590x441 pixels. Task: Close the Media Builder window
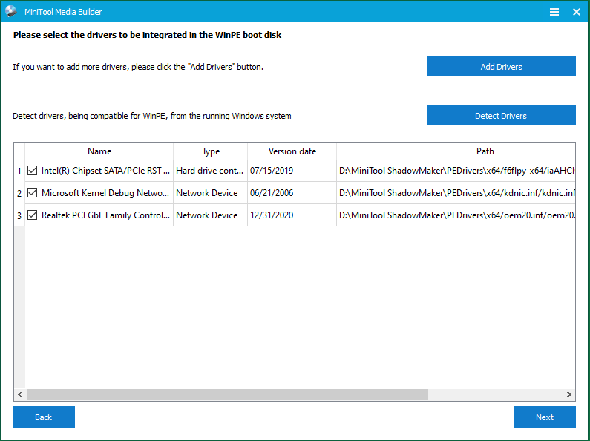(577, 12)
